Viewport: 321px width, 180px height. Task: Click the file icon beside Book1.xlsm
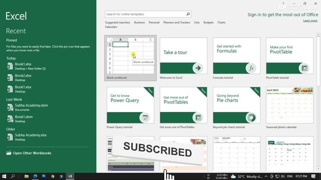(10, 119)
